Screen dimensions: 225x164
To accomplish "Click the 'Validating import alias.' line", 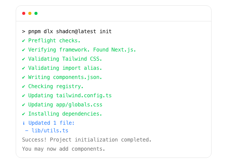I will pyautogui.click(x=65, y=68).
